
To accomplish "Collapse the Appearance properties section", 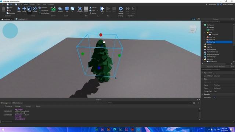I will [202, 73].
